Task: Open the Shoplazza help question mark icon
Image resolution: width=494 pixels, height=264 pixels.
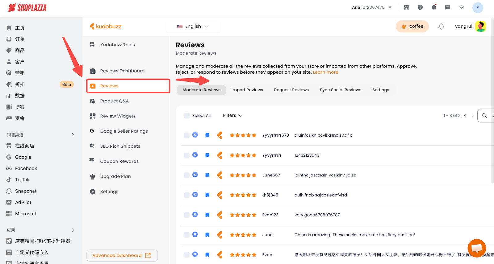Action: tap(420, 7)
